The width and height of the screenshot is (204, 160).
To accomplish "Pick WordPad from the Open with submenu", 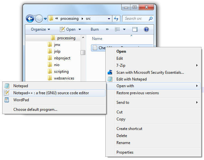I will tap(54, 100).
